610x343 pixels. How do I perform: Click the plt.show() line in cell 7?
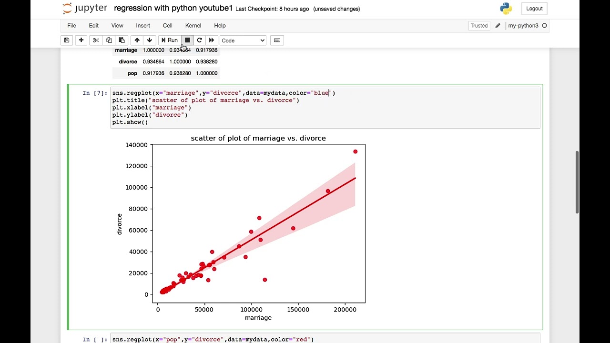130,122
